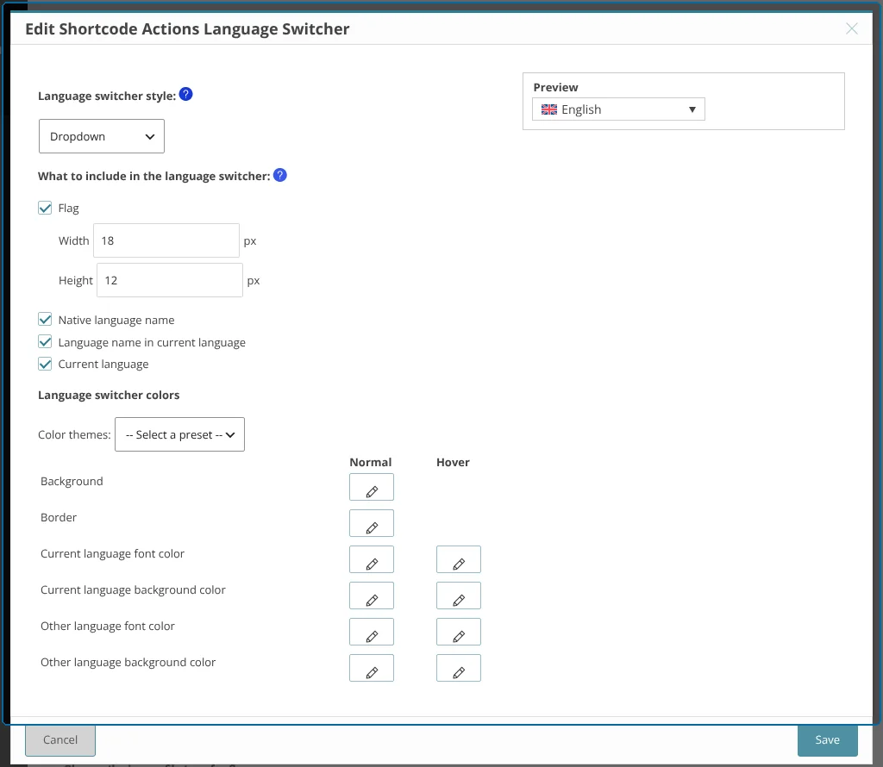This screenshot has width=883, height=767.
Task: Edit Current language font color hover
Action: point(459,558)
